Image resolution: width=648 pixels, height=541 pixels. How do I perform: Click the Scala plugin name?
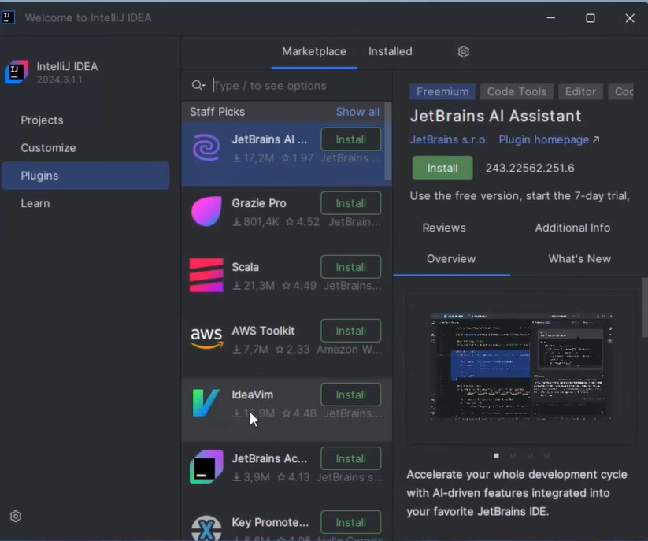(245, 267)
